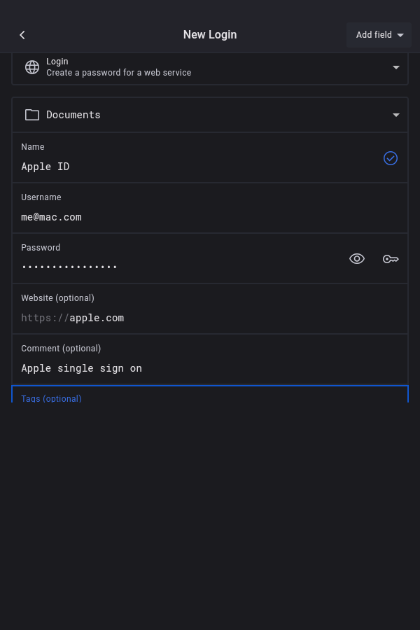Open the password generator key icon
The height and width of the screenshot is (630, 420).
(x=391, y=259)
